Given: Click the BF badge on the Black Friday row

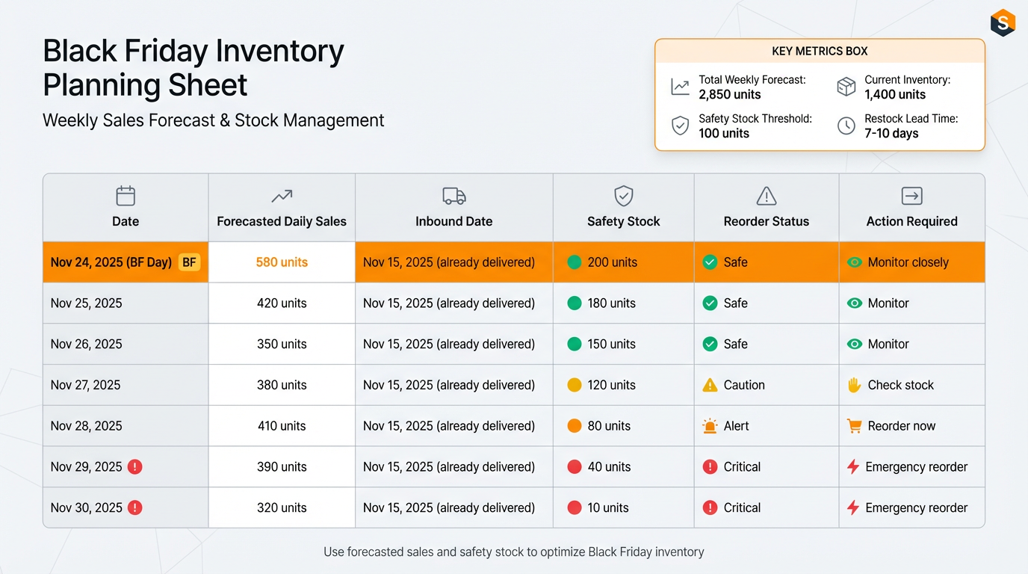Looking at the screenshot, I should coord(189,262).
